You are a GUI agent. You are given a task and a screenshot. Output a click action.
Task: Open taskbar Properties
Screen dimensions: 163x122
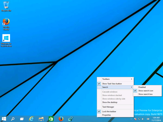point(115,115)
